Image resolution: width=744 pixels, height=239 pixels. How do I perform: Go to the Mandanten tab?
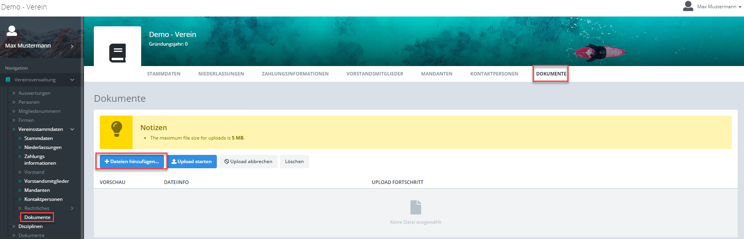[437, 74]
